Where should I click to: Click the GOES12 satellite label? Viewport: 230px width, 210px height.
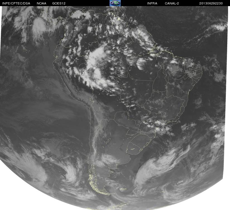click(x=59, y=3)
